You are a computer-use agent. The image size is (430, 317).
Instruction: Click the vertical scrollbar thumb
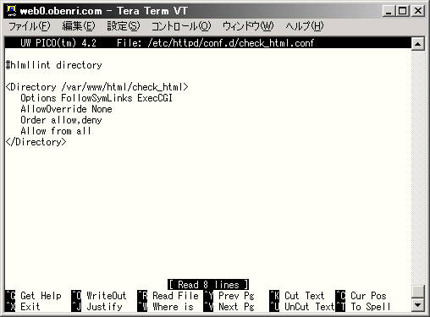coord(418,292)
